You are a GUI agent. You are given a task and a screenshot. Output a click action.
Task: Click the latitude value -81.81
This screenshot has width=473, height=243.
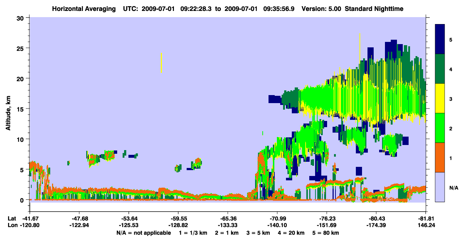426,219
